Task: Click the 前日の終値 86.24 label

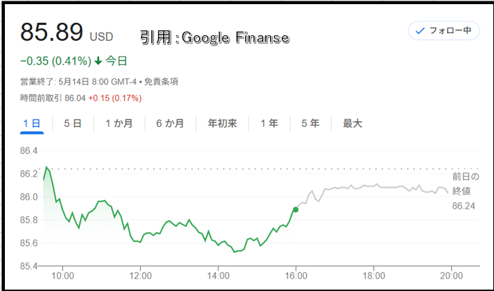Action: [x=466, y=191]
